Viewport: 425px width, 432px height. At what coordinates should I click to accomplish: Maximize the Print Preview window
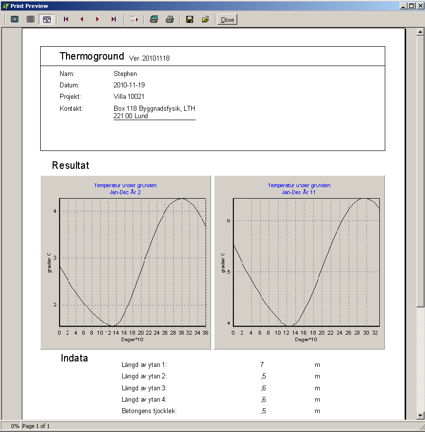[412, 6]
